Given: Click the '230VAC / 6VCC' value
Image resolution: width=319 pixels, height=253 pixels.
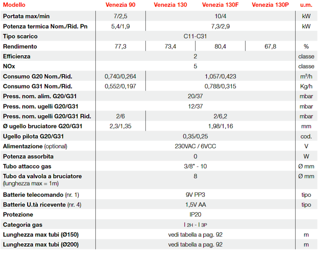Looking at the screenshot, I should [195, 146].
